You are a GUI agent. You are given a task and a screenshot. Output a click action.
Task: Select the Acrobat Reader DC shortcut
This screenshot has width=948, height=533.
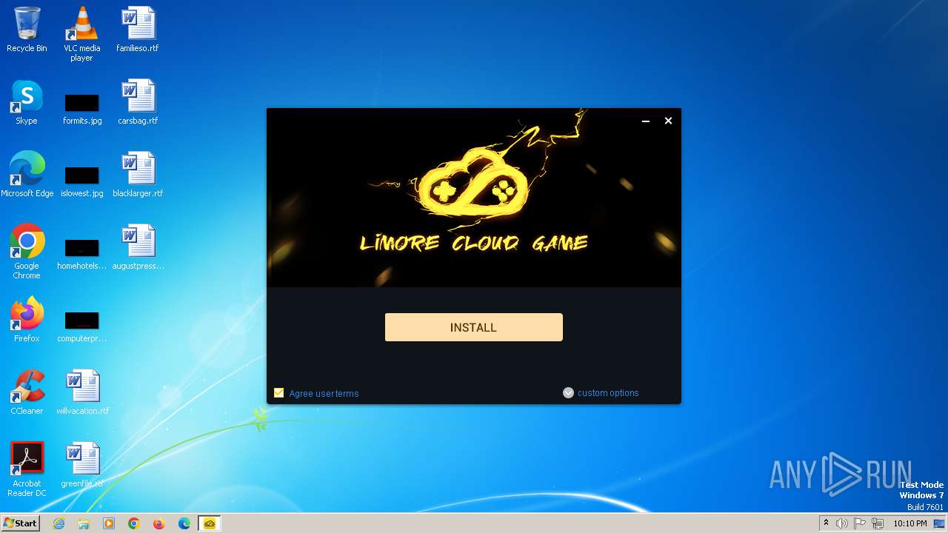tap(27, 469)
